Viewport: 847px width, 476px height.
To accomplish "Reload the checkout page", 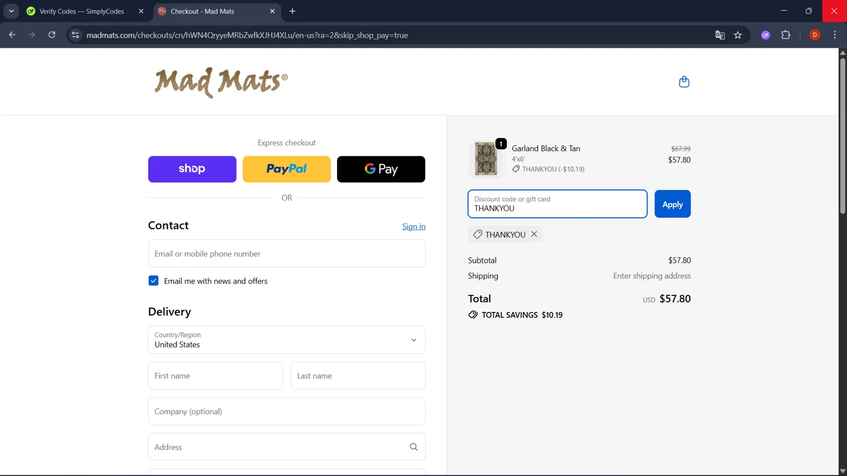I will click(52, 35).
